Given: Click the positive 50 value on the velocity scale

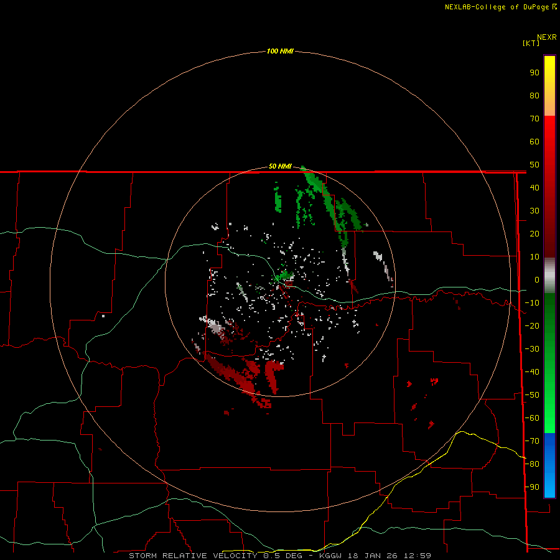Looking at the screenshot, I should pos(534,165).
